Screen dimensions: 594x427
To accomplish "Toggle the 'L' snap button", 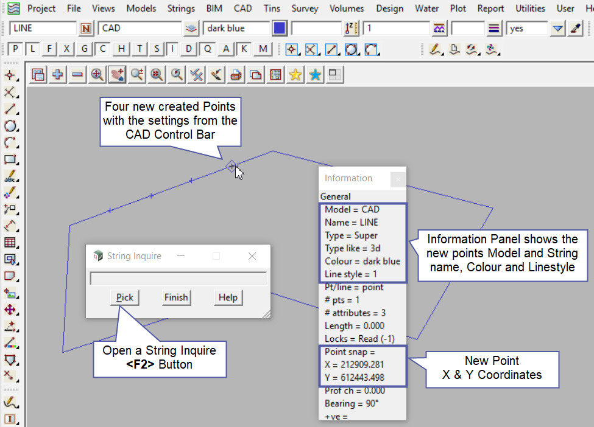I will click(x=33, y=49).
